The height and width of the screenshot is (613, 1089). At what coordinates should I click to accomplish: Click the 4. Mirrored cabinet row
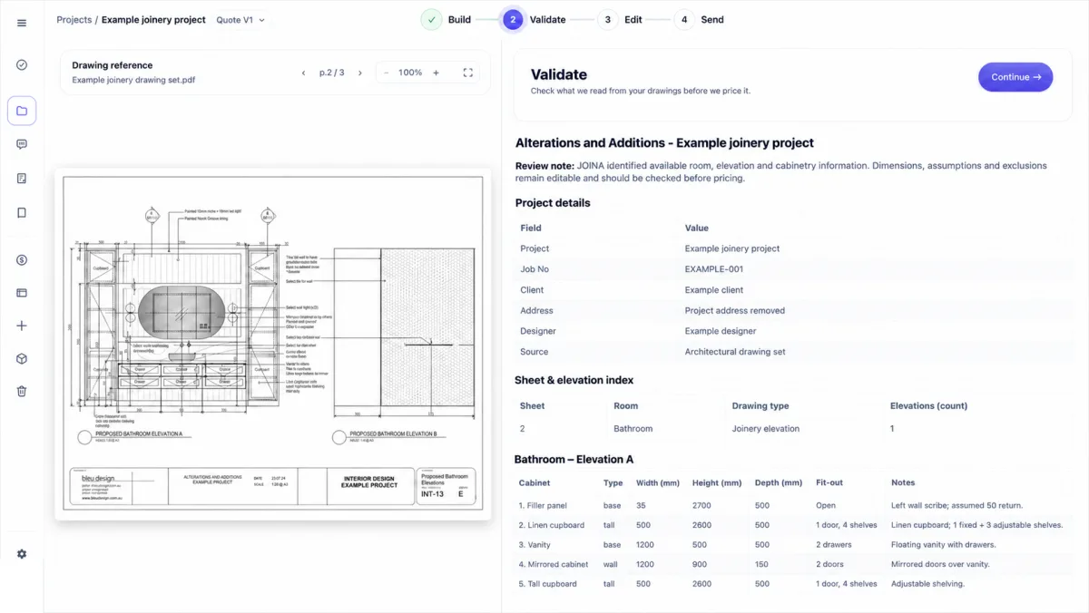tap(794, 564)
